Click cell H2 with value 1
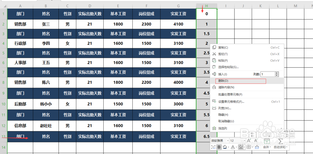The width and height of the screenshot is (313, 154). click(207, 24)
